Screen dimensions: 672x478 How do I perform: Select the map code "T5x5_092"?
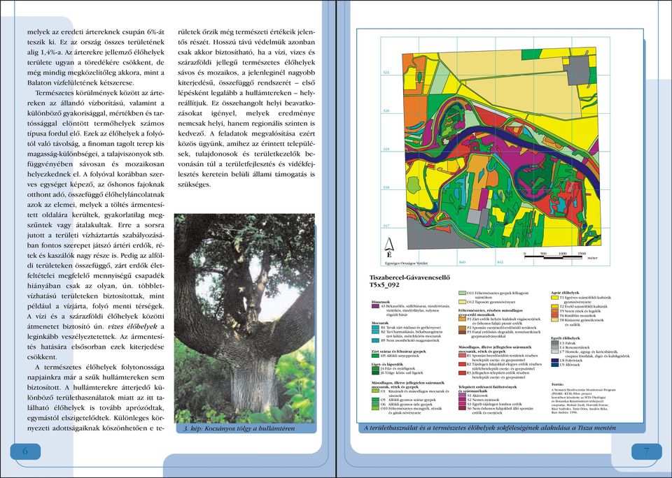384,284
